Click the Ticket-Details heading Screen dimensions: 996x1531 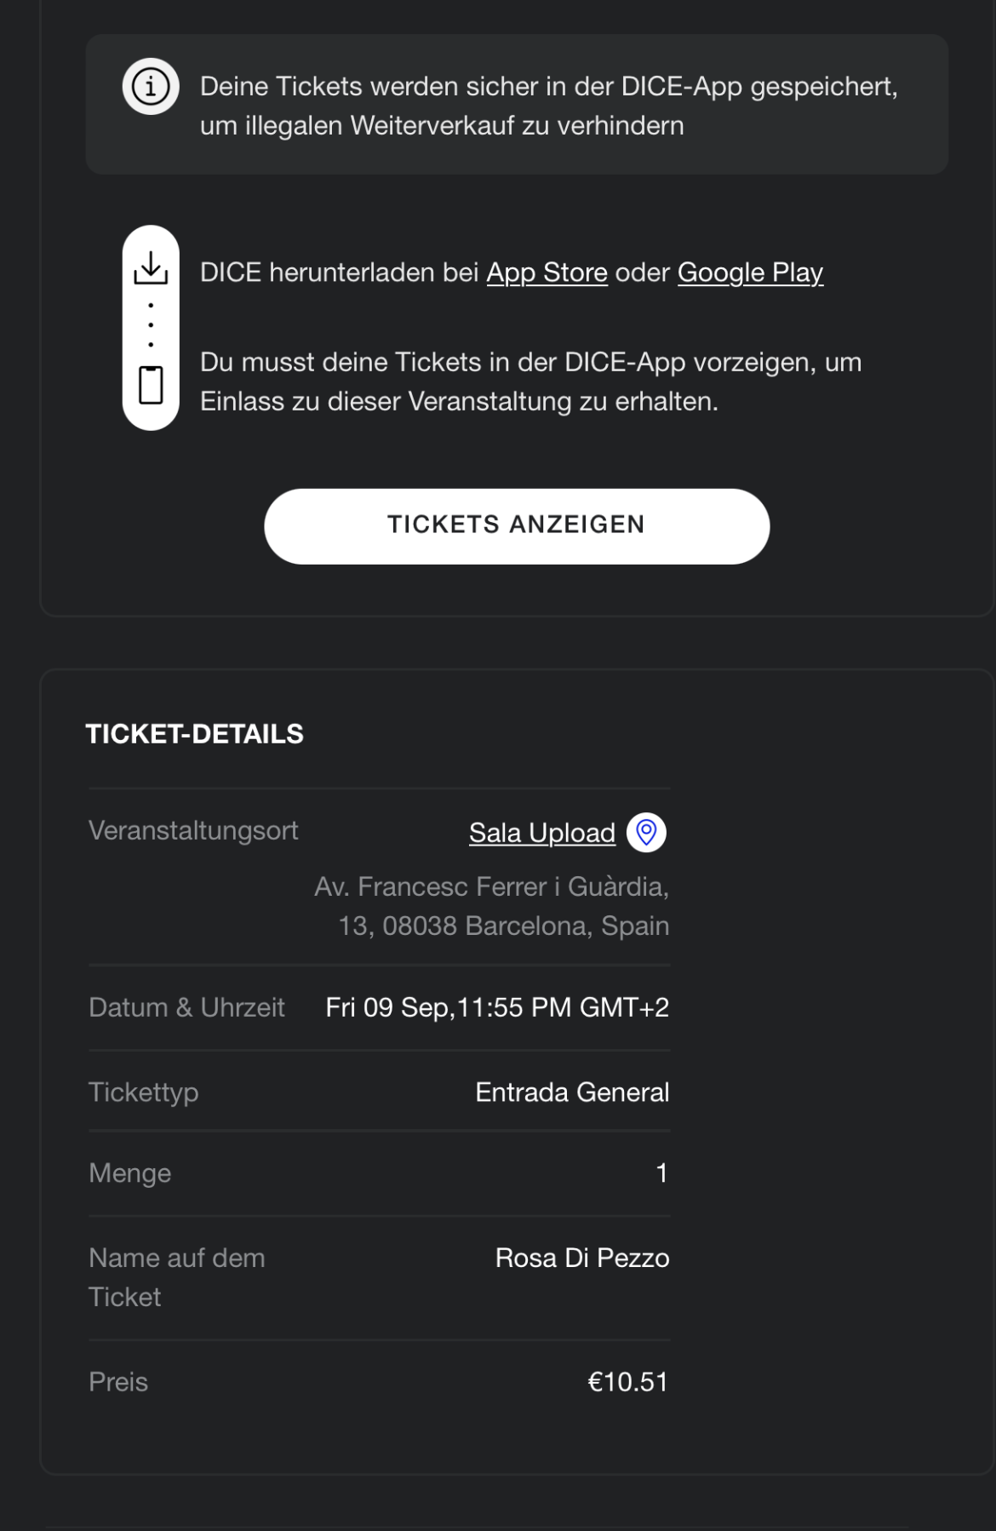pos(194,734)
